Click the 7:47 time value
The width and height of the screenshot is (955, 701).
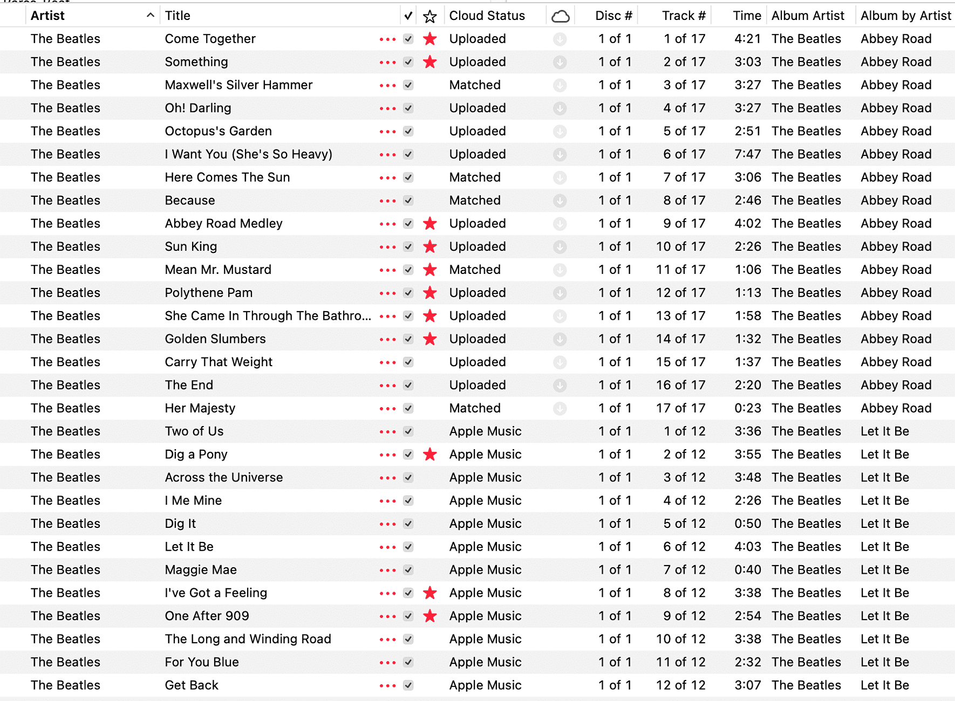coord(747,154)
